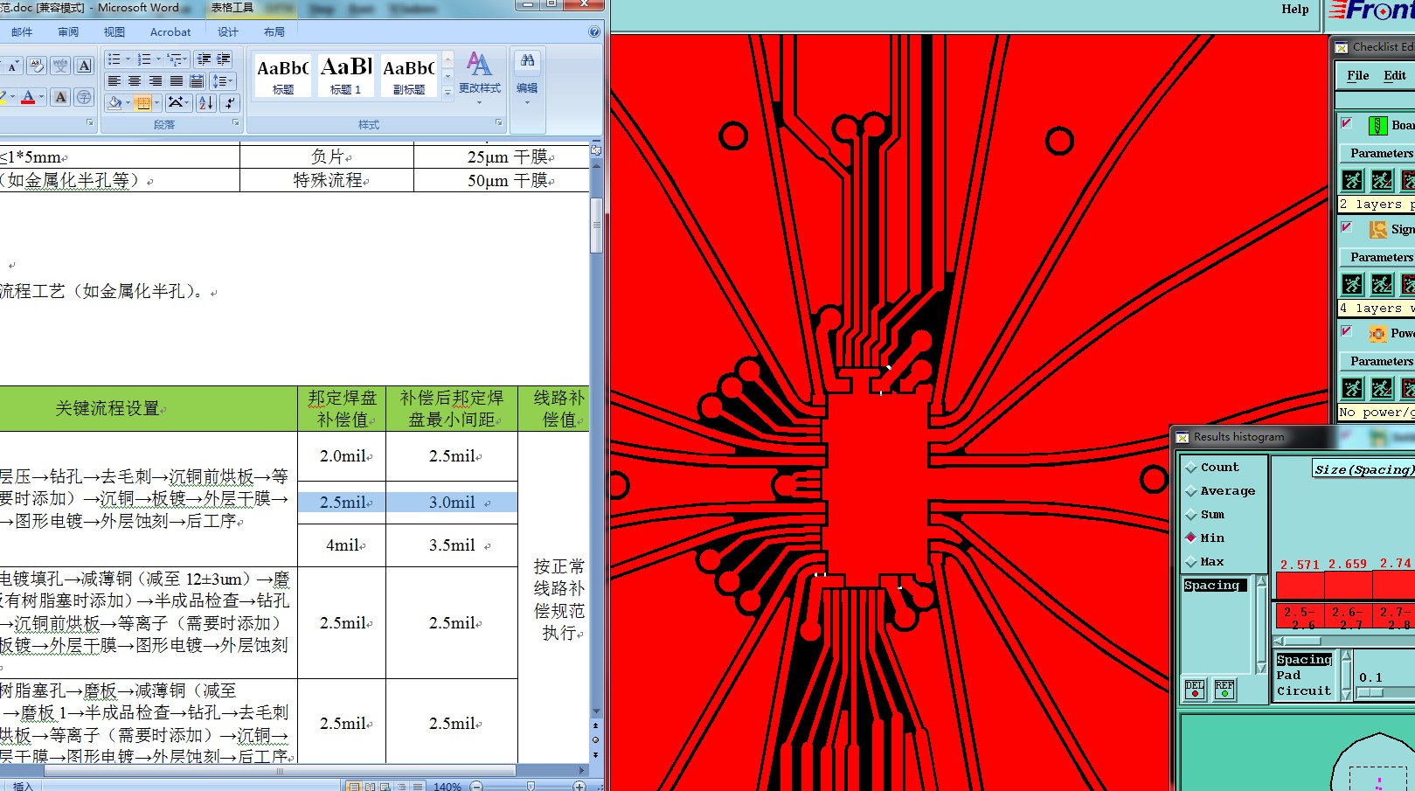Open Help menu in Frontline window
Viewport: 1415px width, 791px height.
point(1295,10)
